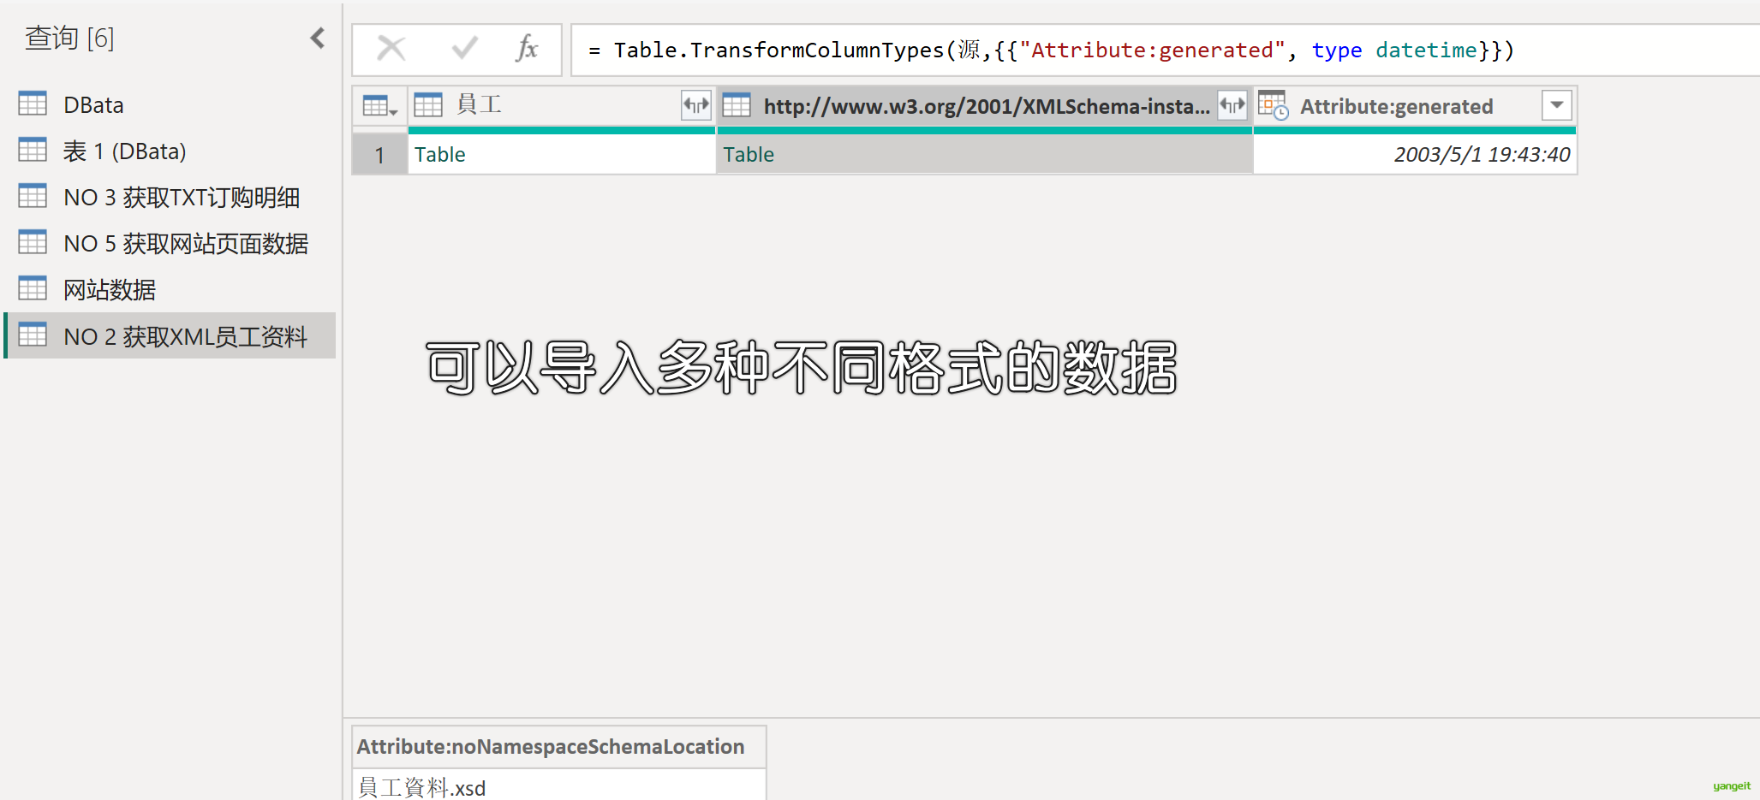The width and height of the screenshot is (1760, 800).
Task: Select NO 2 获取XML员工资料 query
Action: coord(184,336)
